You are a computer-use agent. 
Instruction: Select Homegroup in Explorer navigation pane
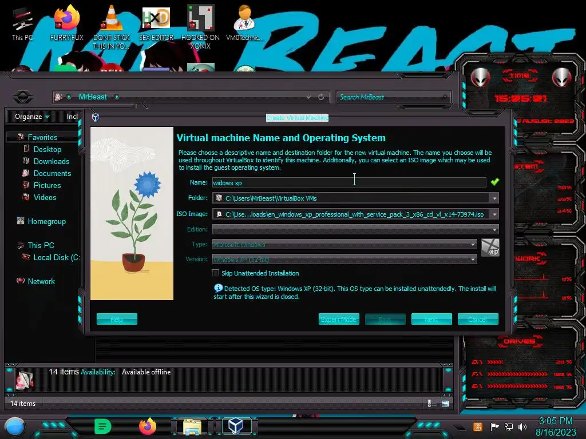point(46,221)
